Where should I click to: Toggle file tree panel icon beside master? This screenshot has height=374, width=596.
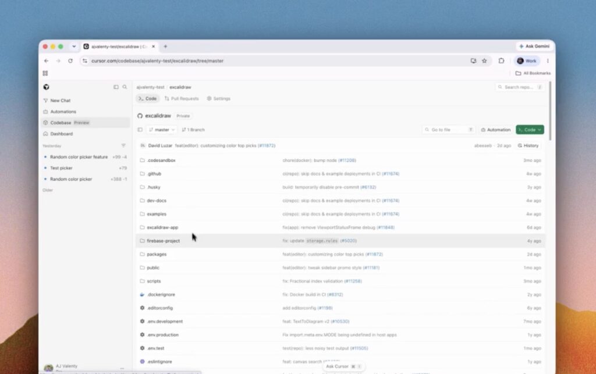(140, 130)
